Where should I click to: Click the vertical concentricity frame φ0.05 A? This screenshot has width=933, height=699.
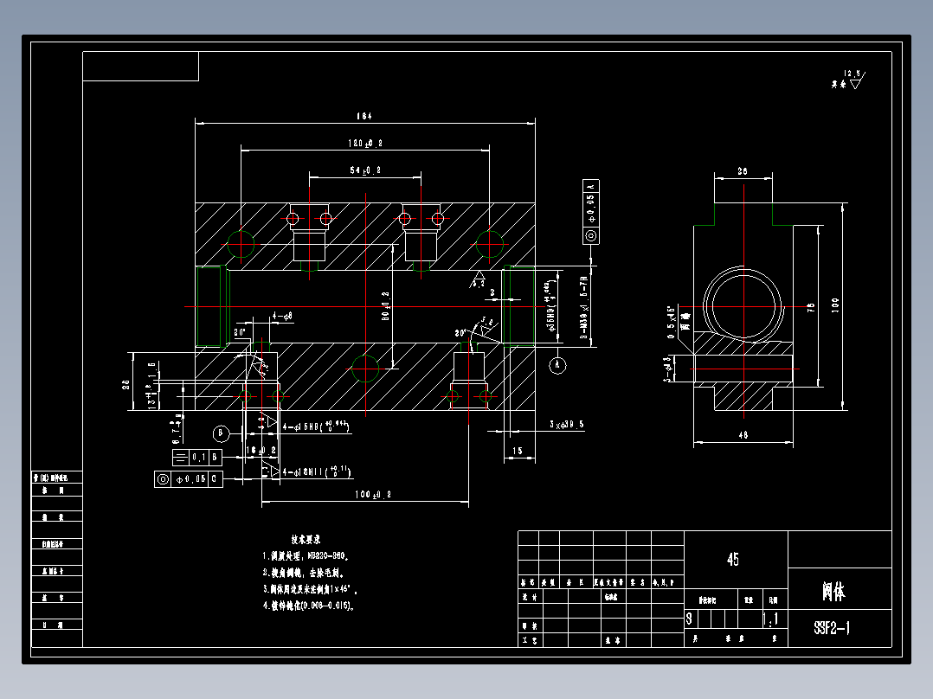[x=591, y=212]
